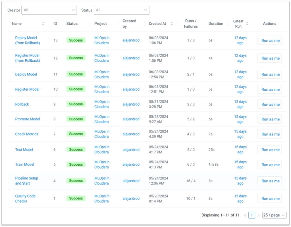The width and height of the screenshot is (291, 227).
Task: Run the Train Model job as me
Action: [x=270, y=164]
